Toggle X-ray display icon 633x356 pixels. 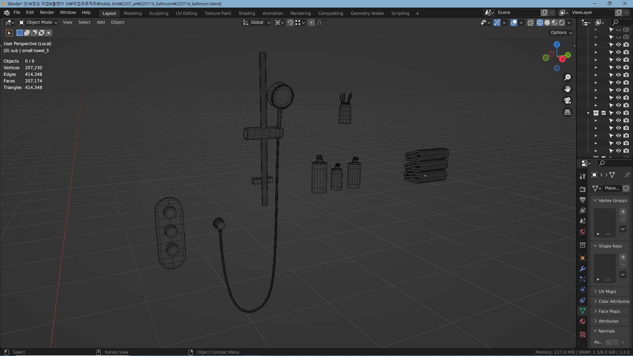[x=530, y=22]
